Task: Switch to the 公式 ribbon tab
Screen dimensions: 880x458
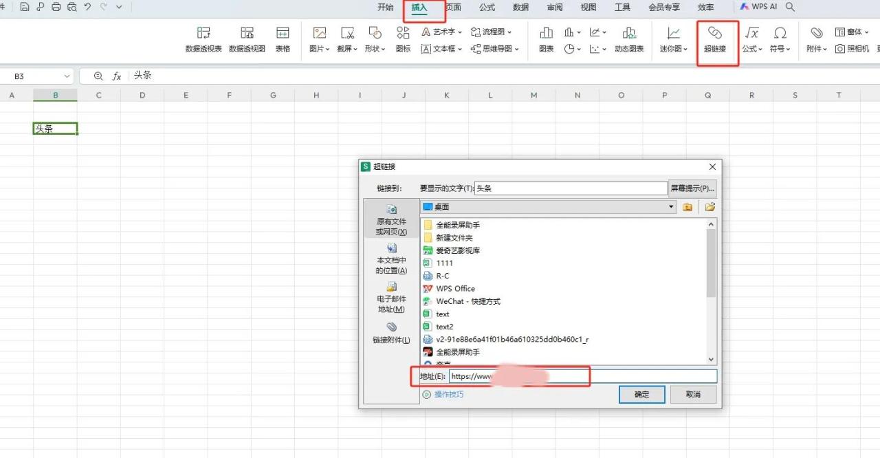Action: (487, 8)
